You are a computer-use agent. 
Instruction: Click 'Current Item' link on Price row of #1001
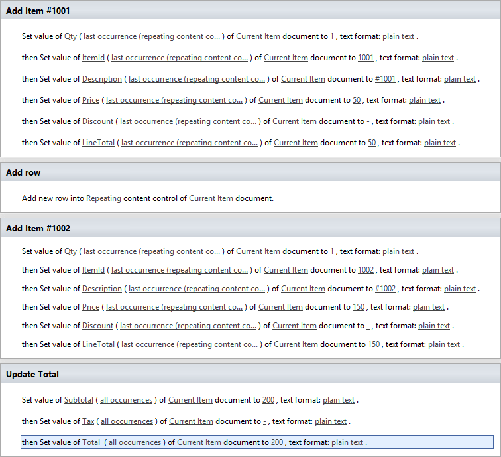(280, 100)
